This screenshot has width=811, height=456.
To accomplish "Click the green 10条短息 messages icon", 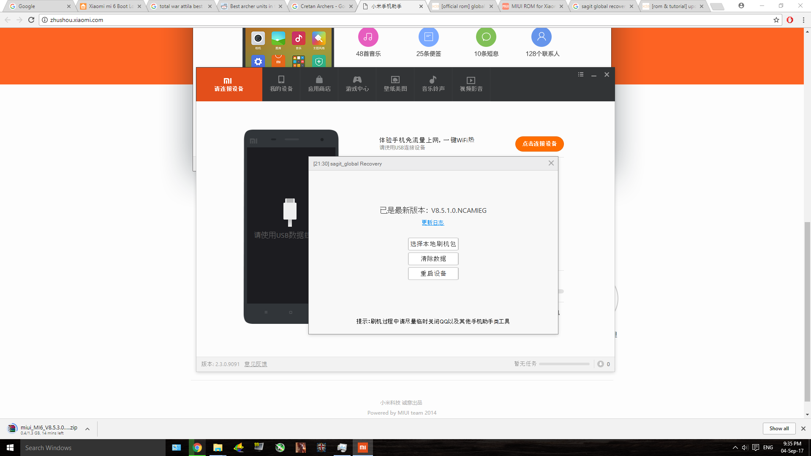I will (x=486, y=37).
